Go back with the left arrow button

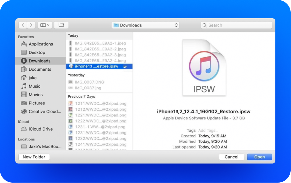coord(23,25)
